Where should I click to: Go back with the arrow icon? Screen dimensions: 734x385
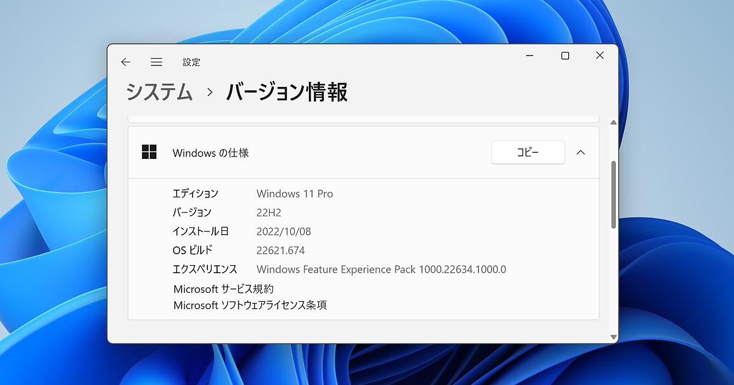coord(125,62)
